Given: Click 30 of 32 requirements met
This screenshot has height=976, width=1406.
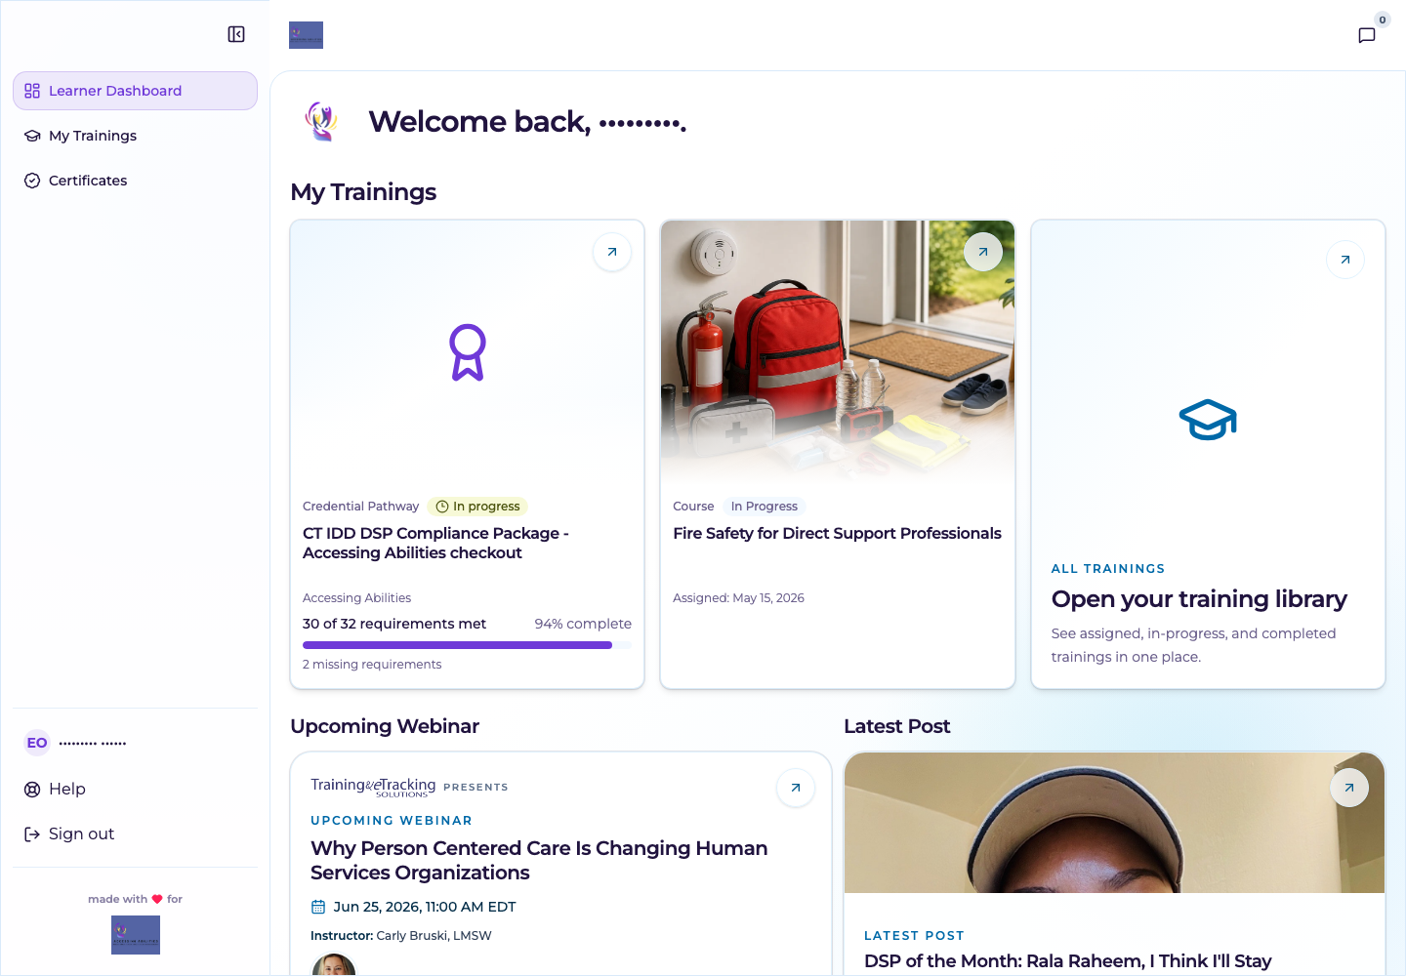Looking at the screenshot, I should coord(394,624).
